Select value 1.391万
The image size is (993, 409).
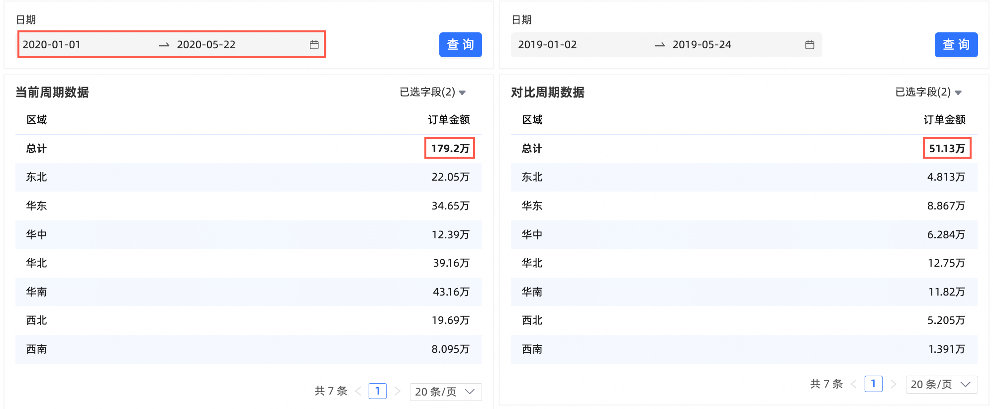pos(947,349)
